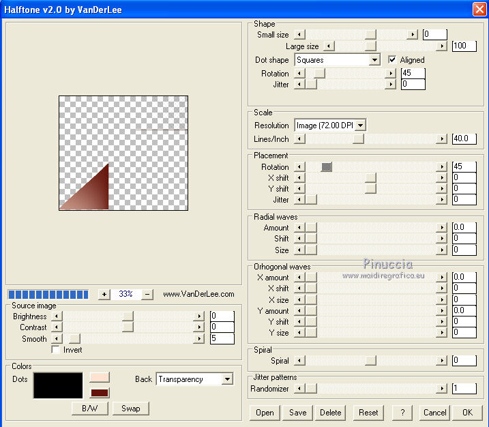Click the Lines/Inch value field
The image size is (489, 427).
tap(464, 138)
